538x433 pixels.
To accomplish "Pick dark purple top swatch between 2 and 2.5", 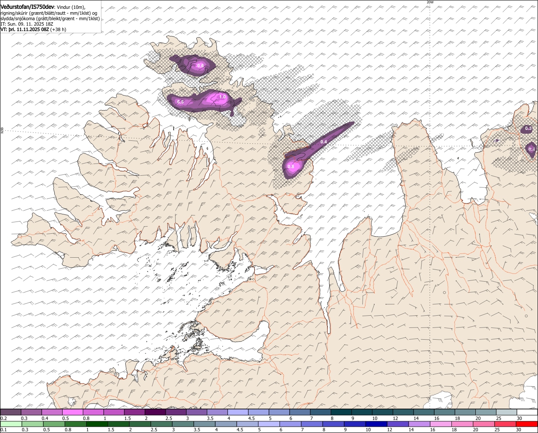I will [x=155, y=412].
